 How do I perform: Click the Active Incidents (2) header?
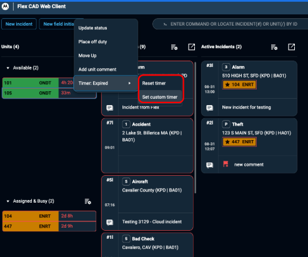(221, 47)
